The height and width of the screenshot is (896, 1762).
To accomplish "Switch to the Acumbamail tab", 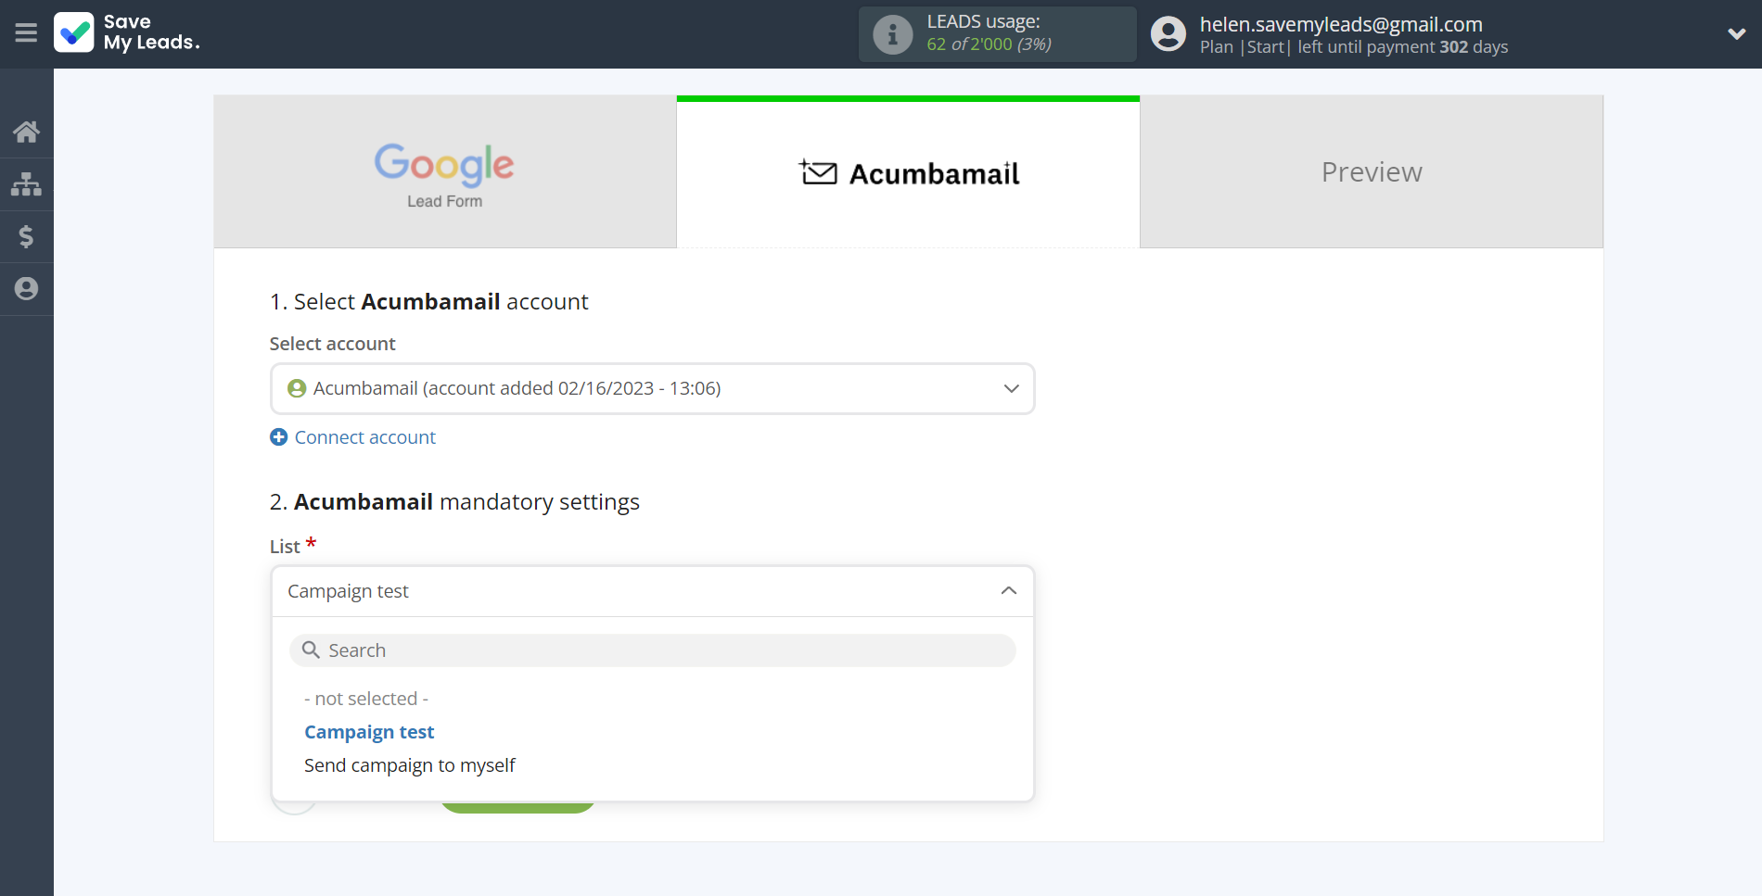I will (x=908, y=172).
